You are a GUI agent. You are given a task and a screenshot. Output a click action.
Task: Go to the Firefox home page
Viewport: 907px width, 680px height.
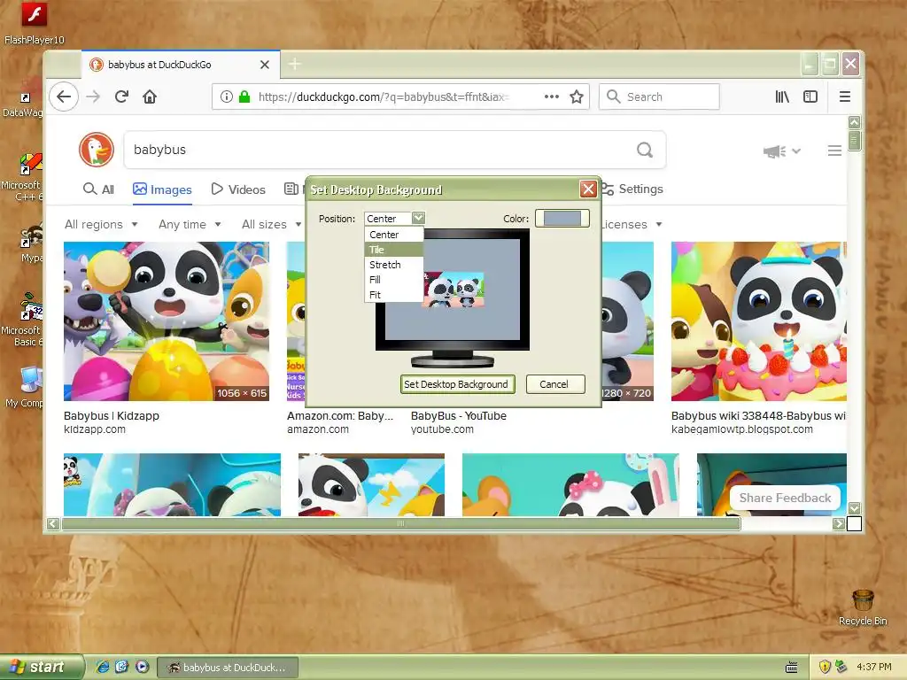(x=150, y=97)
